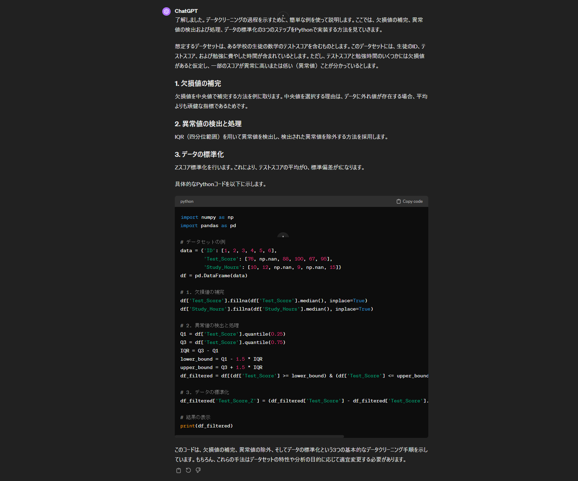Image resolution: width=578 pixels, height=481 pixels.
Task: Click the ChatGPT sender name
Action: 186,11
